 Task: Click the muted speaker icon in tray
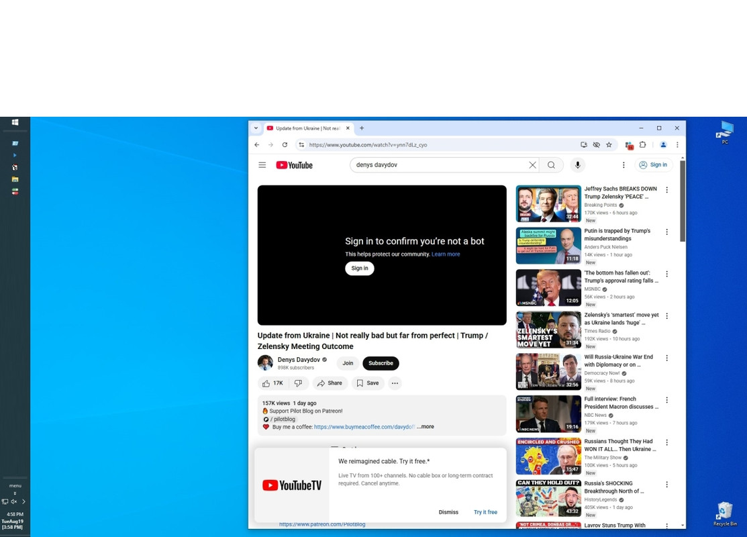14,501
